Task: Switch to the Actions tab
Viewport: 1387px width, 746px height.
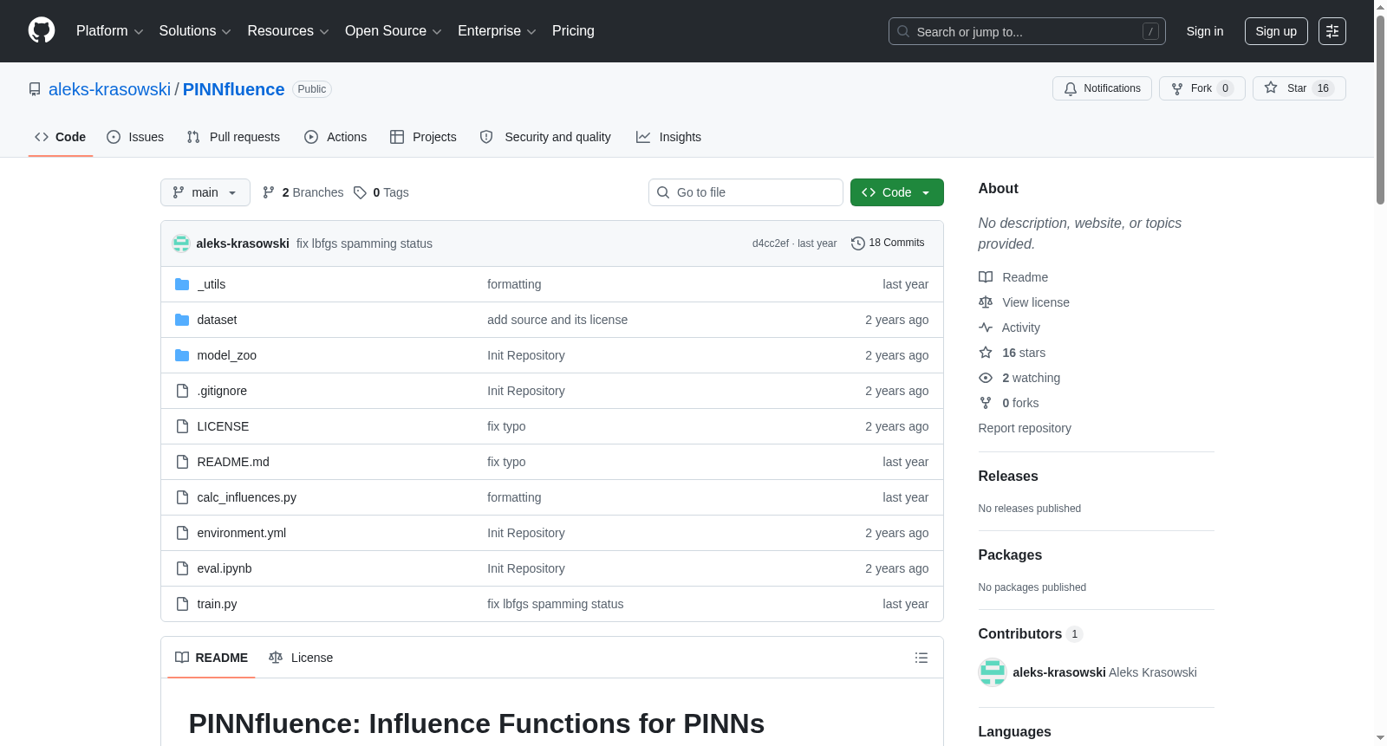Action: [335, 137]
